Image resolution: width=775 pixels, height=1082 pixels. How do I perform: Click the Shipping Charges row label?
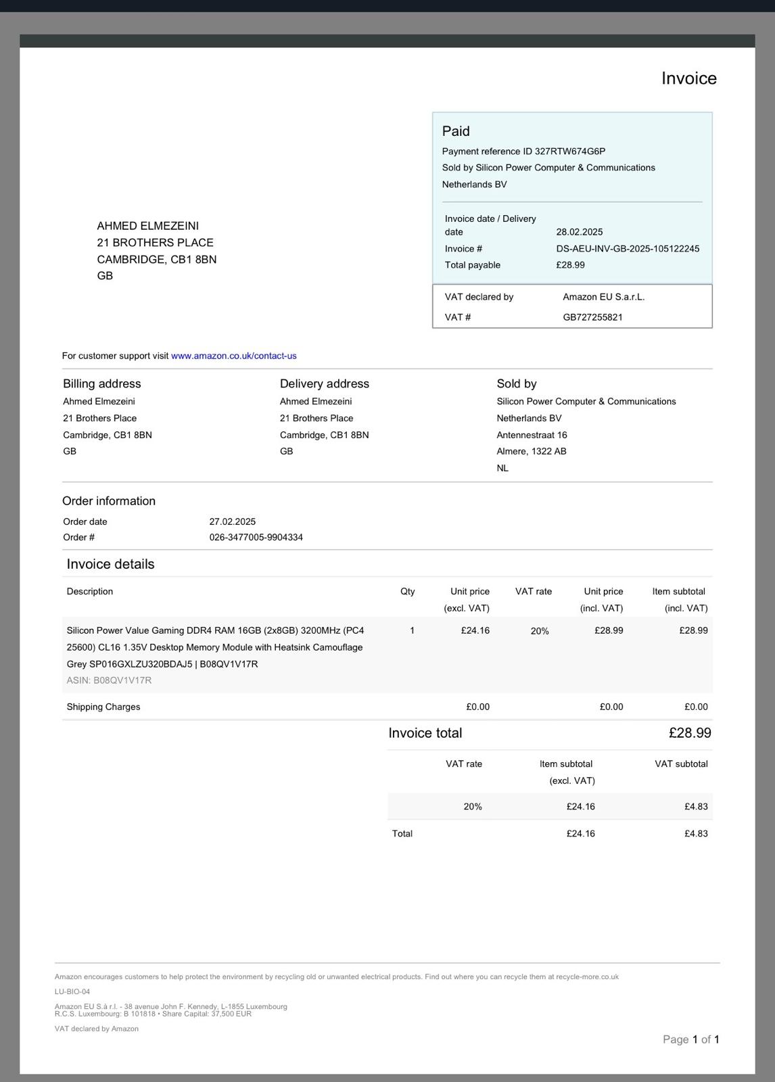(x=103, y=707)
